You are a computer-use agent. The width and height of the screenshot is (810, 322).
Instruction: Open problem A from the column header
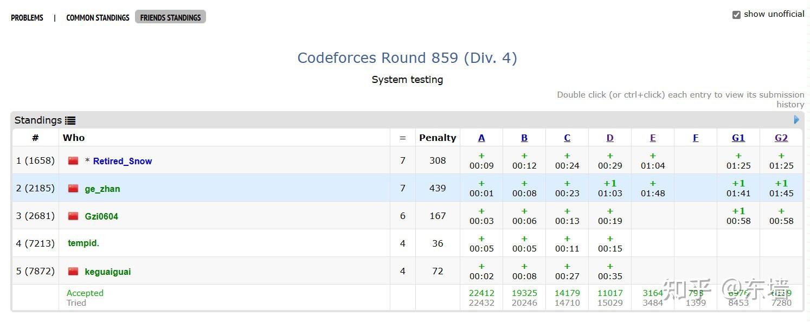pos(481,138)
